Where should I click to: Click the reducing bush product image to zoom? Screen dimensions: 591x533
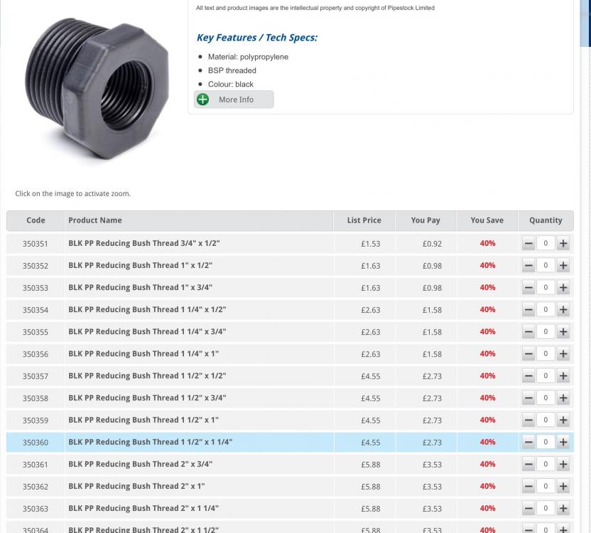(97, 89)
